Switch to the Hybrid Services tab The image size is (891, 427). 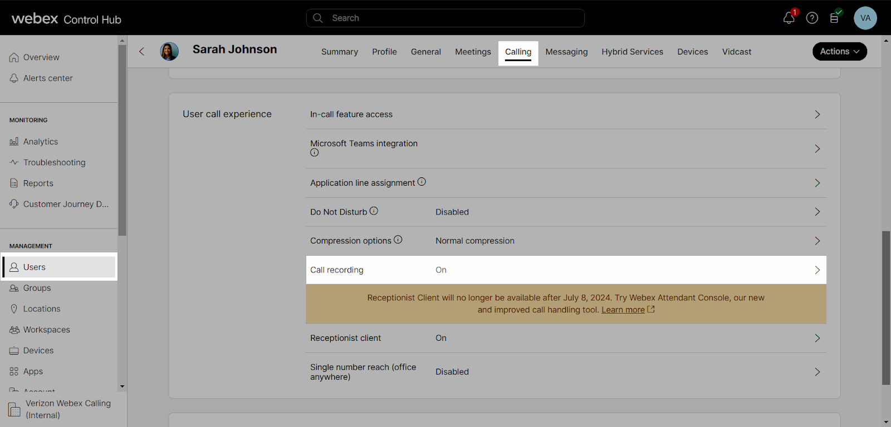click(632, 52)
